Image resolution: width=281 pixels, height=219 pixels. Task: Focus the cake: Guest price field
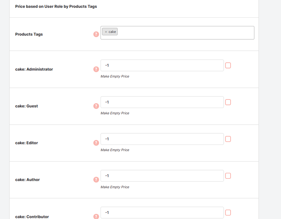[162, 102]
